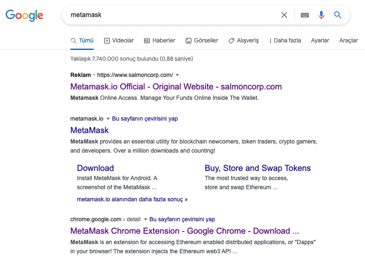Open Buy, Store and Swap Tokens link

point(258,168)
